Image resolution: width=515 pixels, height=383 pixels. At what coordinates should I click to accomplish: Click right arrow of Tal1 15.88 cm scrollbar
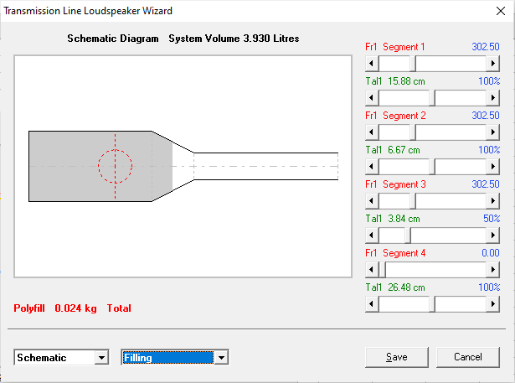[x=492, y=98]
